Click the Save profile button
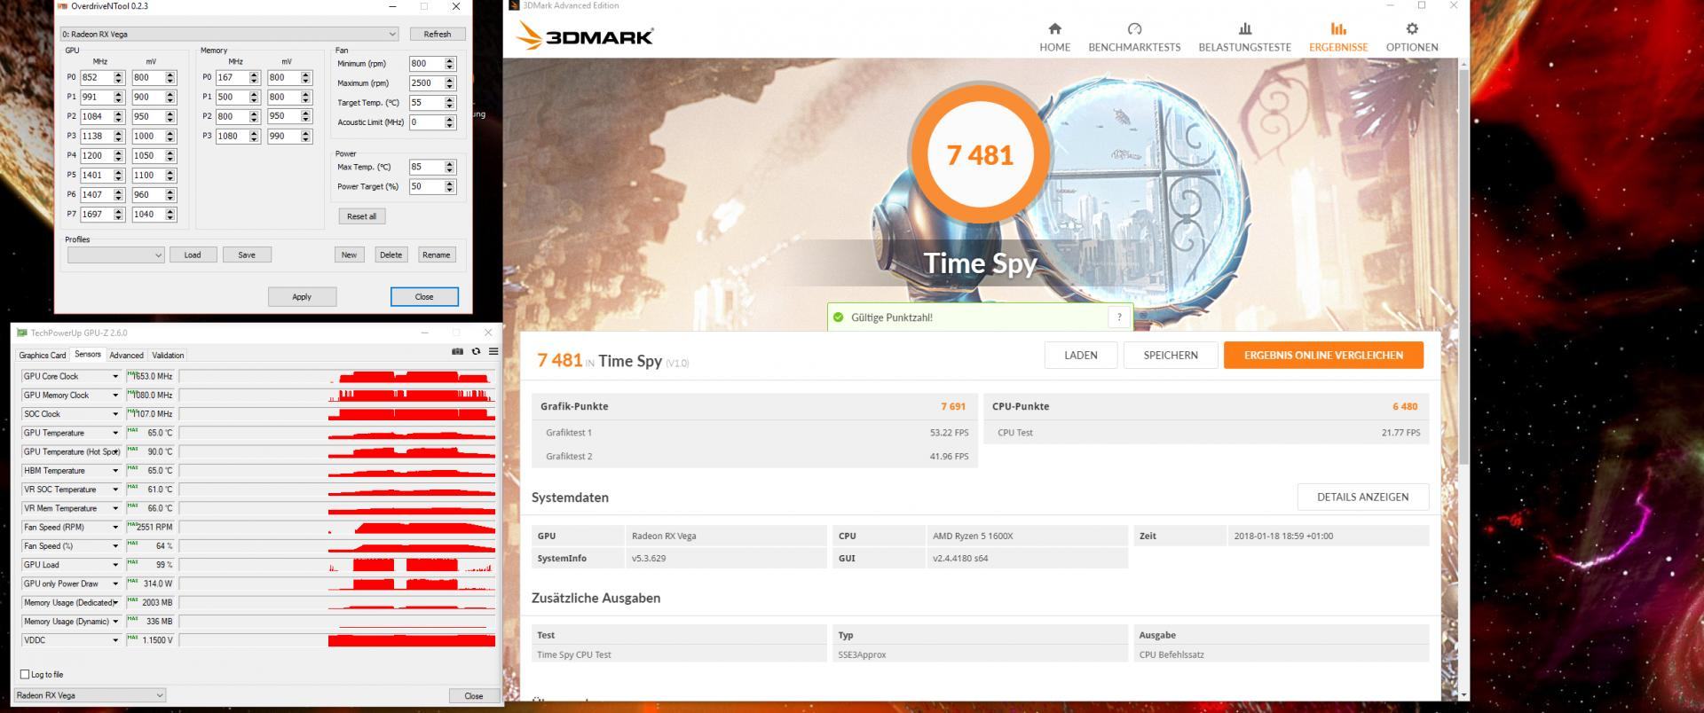The width and height of the screenshot is (1704, 713). (x=247, y=255)
